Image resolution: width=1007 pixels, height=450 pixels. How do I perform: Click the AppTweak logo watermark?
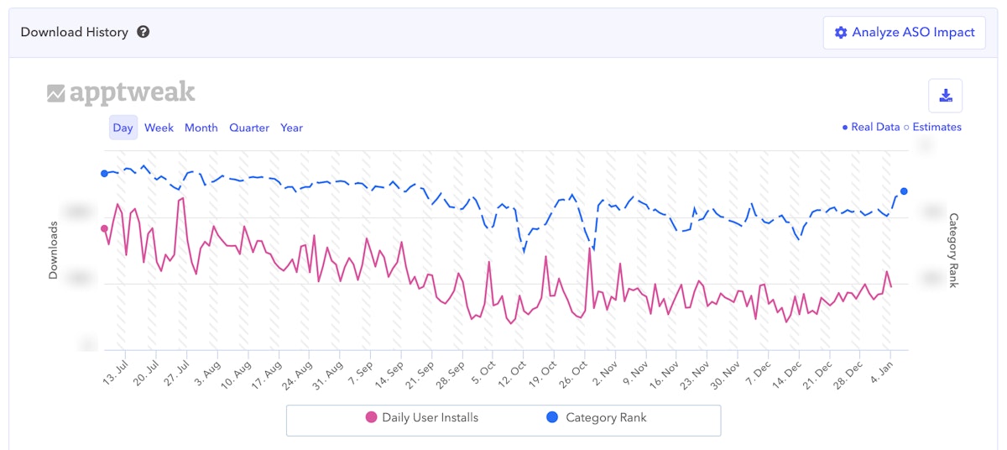click(x=121, y=93)
